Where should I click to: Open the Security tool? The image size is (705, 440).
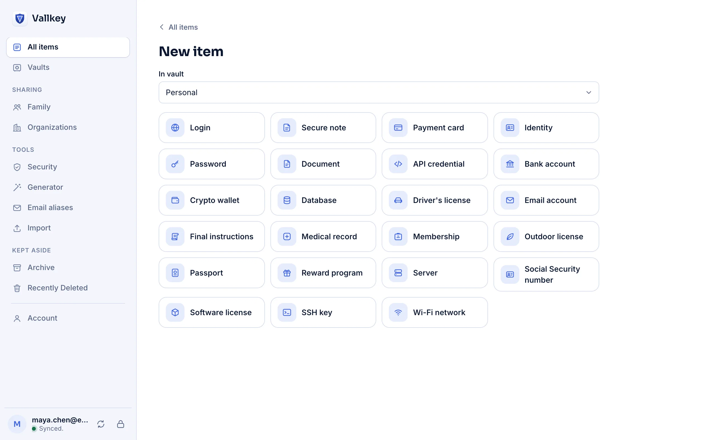click(x=68, y=167)
